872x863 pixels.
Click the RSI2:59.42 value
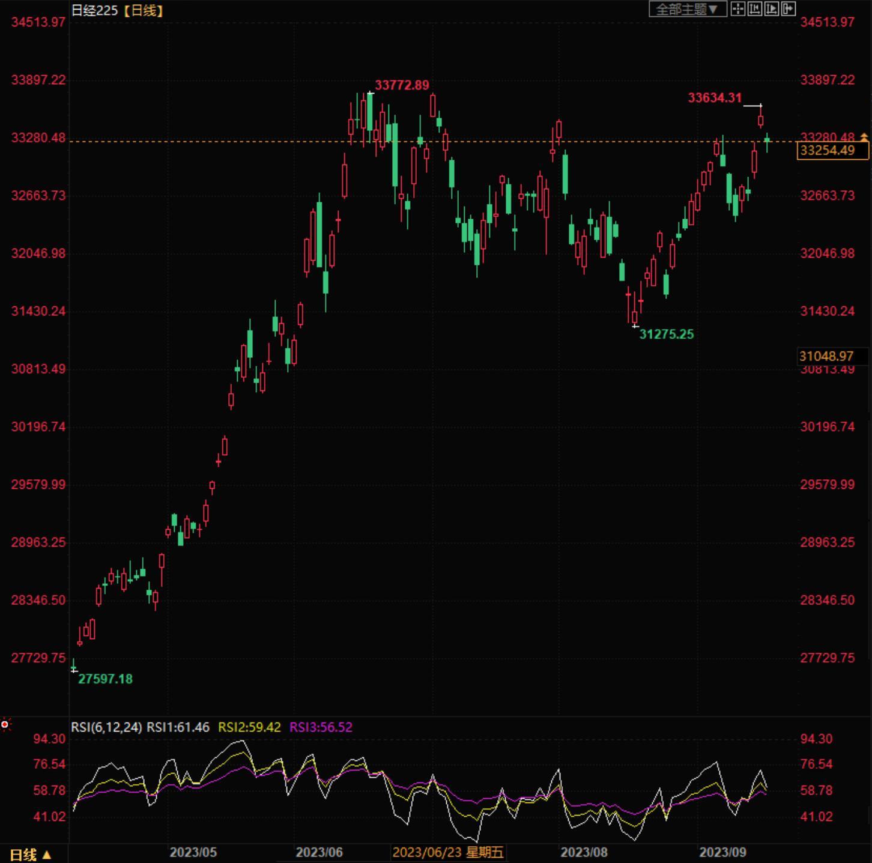point(249,727)
